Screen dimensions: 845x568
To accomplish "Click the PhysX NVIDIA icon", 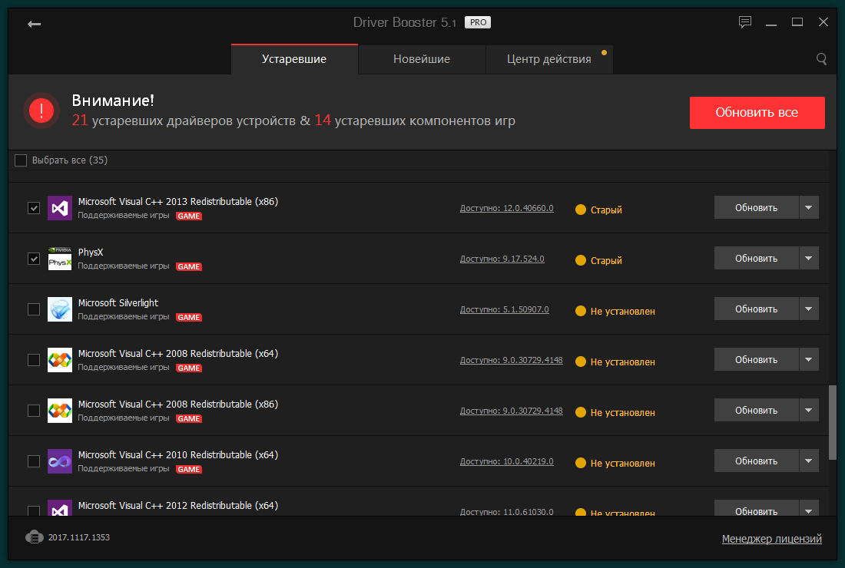I will point(60,259).
